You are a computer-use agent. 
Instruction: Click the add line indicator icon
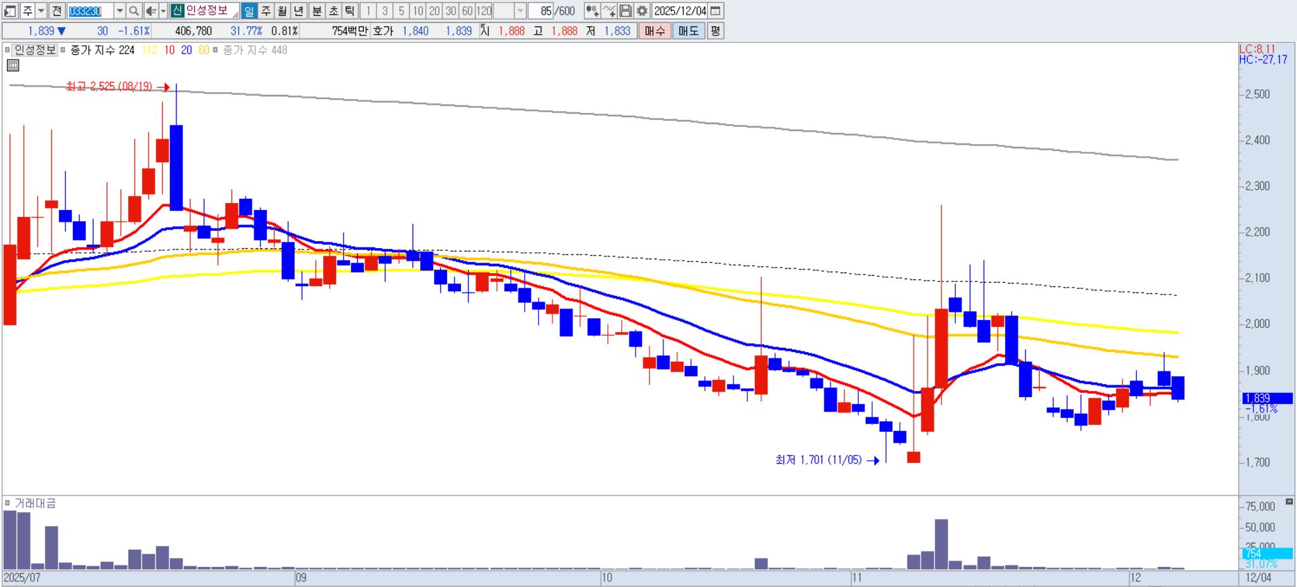click(609, 11)
